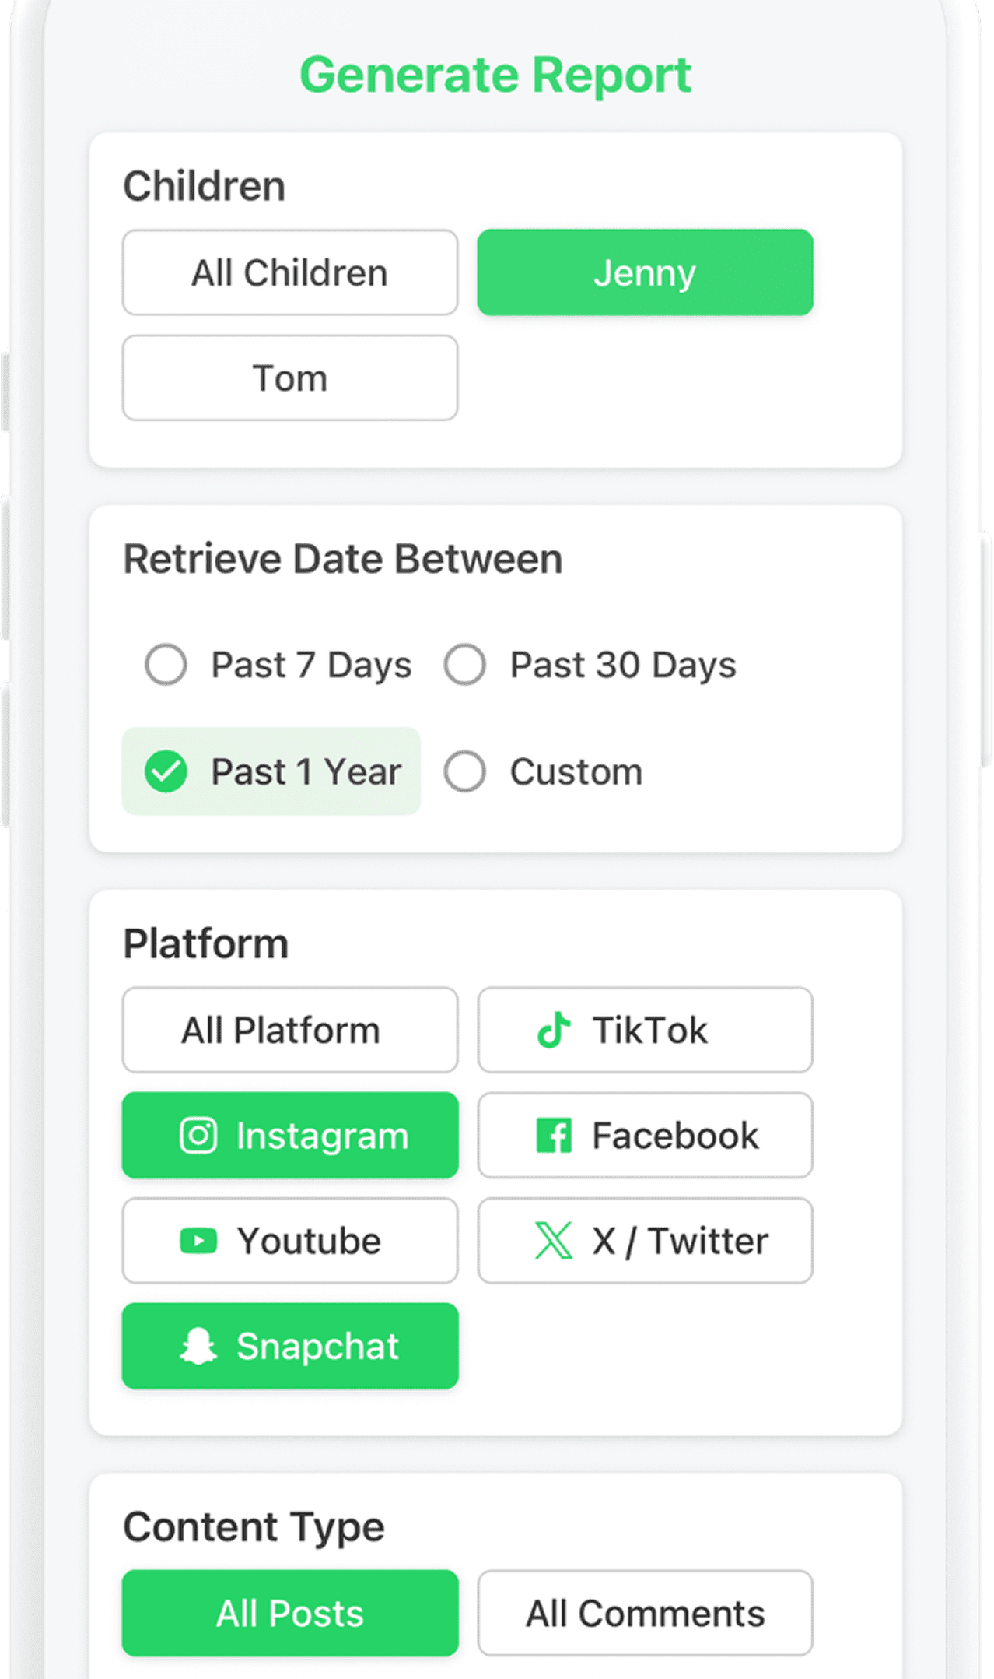Select the Past 7 Days radio option
The image size is (994, 1679).
[x=166, y=664]
